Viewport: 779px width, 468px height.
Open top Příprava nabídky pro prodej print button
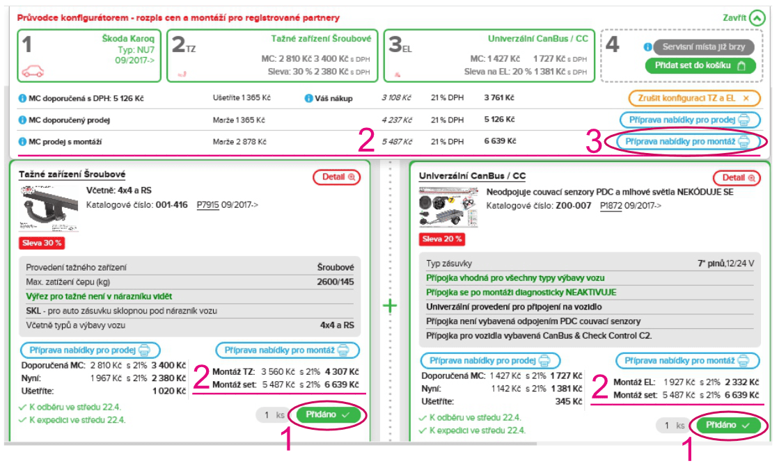[689, 120]
